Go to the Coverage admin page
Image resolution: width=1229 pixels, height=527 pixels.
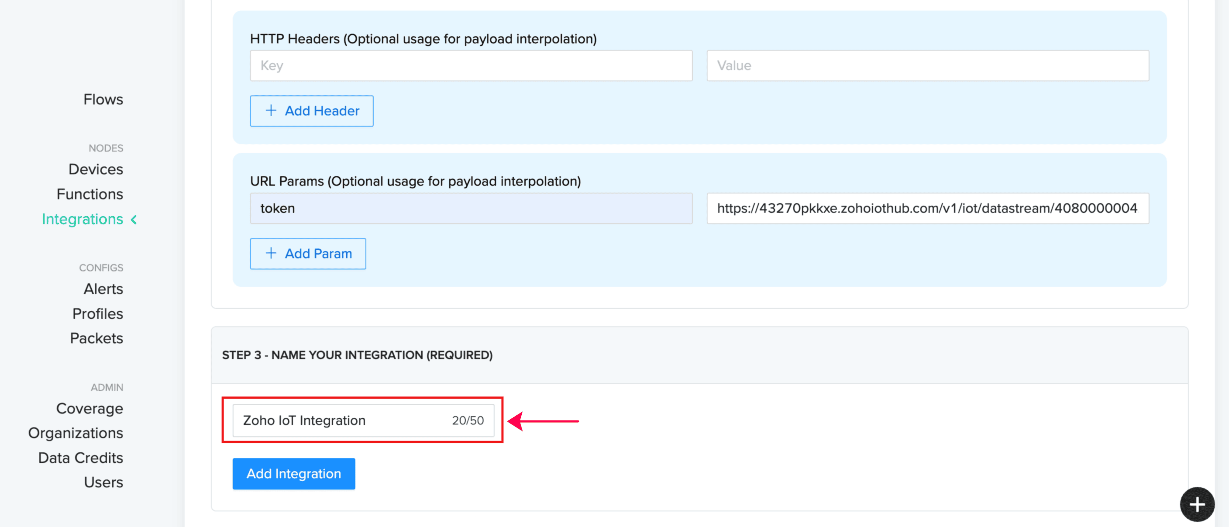(89, 408)
